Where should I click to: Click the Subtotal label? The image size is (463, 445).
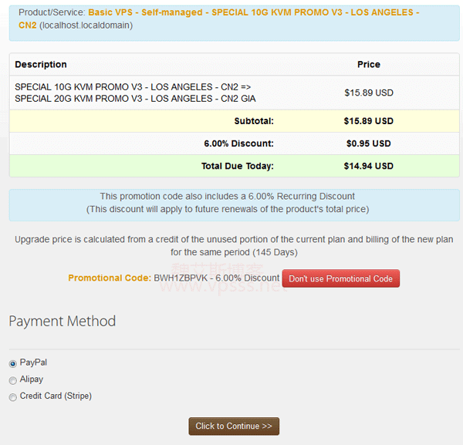click(x=254, y=121)
